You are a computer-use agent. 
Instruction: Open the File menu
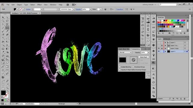(x=8, y=5)
